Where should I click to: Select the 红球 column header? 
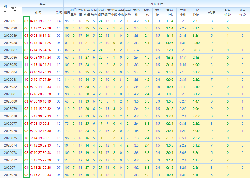(x=38, y=12)
